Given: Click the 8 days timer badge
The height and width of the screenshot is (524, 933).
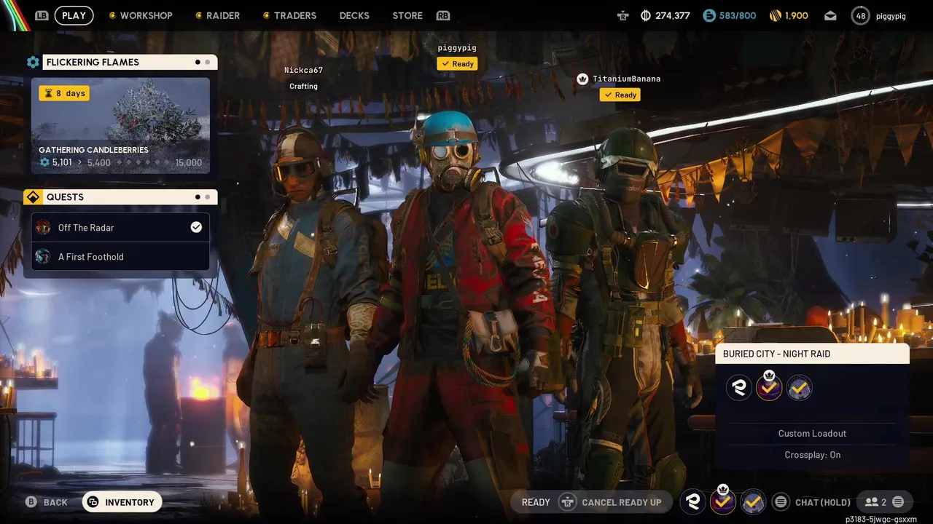Looking at the screenshot, I should [x=64, y=93].
